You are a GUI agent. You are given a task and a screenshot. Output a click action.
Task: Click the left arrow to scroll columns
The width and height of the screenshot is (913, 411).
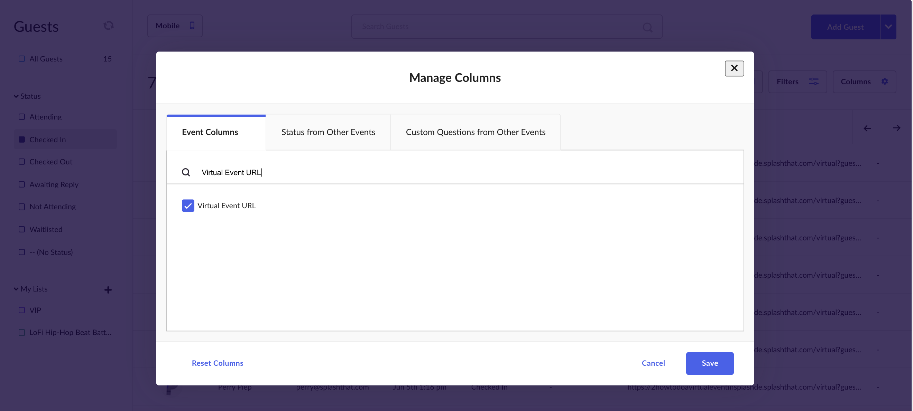click(867, 128)
